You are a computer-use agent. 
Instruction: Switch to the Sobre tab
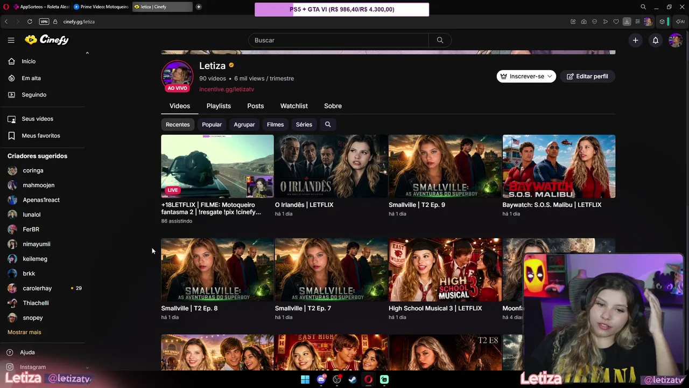(x=333, y=106)
